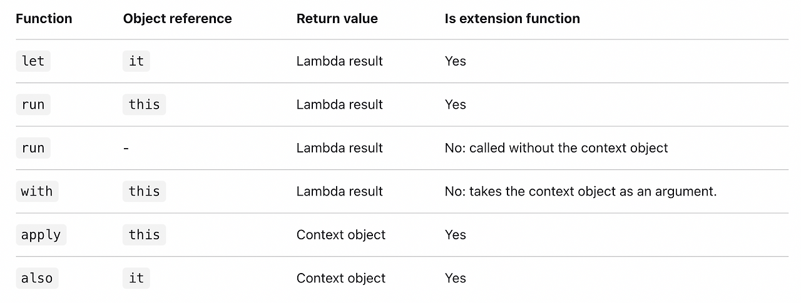This screenshot has width=801, height=303.
Task: Click the "this" reference in first run row
Action: pyautogui.click(x=145, y=104)
